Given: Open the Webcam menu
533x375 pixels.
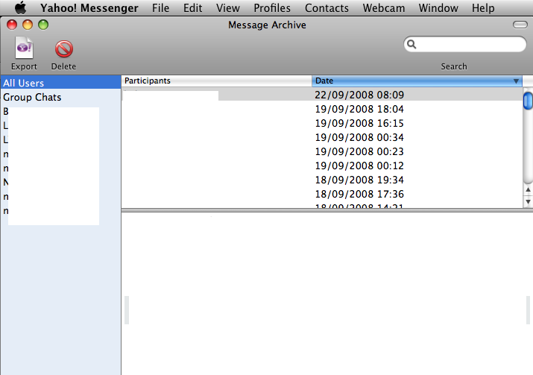Looking at the screenshot, I should point(383,8).
